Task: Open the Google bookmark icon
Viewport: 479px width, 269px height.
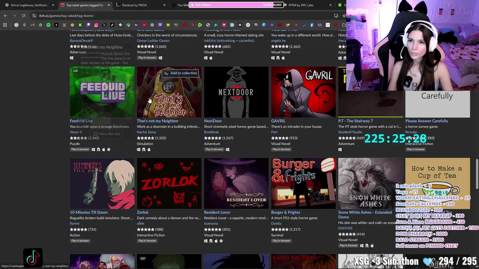Action: click(16, 25)
